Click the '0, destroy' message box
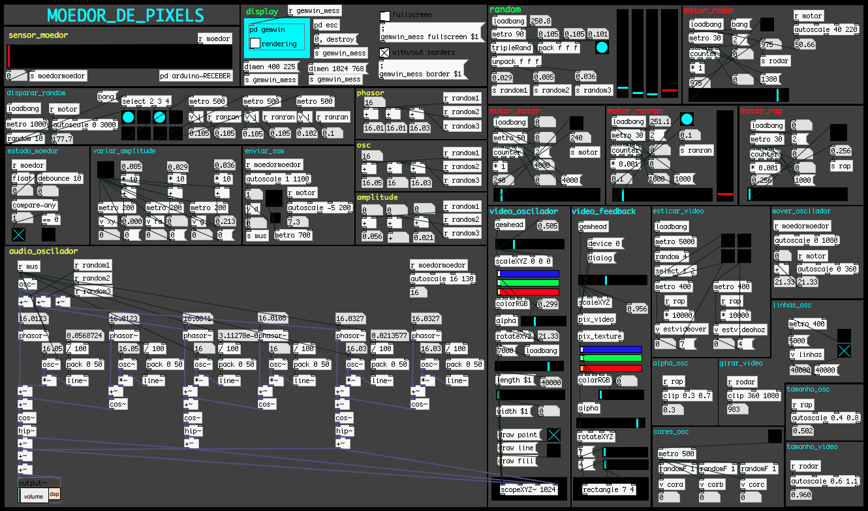Image resolution: width=868 pixels, height=511 pixels. pyautogui.click(x=335, y=39)
